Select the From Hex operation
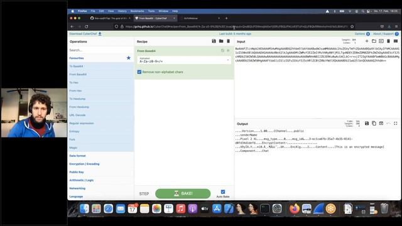402x226 pixels. (100, 90)
